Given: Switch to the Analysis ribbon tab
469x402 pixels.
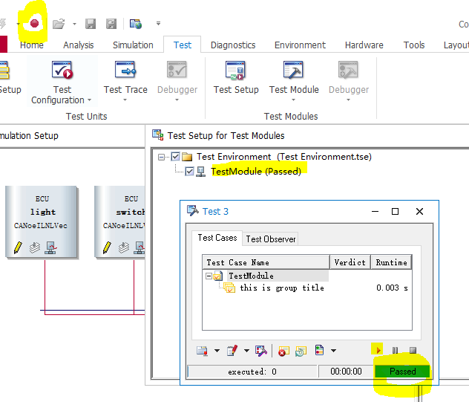Looking at the screenshot, I should coord(79,45).
